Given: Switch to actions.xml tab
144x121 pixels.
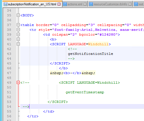Looking at the screenshot, I should [x=75, y=4].
